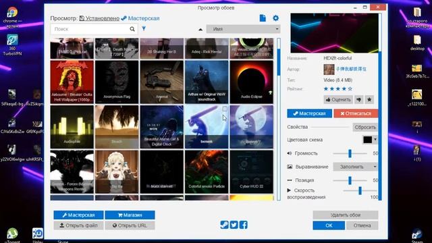Open Chrome shortcut on the desktop
The image size is (432, 243).
tap(12, 18)
